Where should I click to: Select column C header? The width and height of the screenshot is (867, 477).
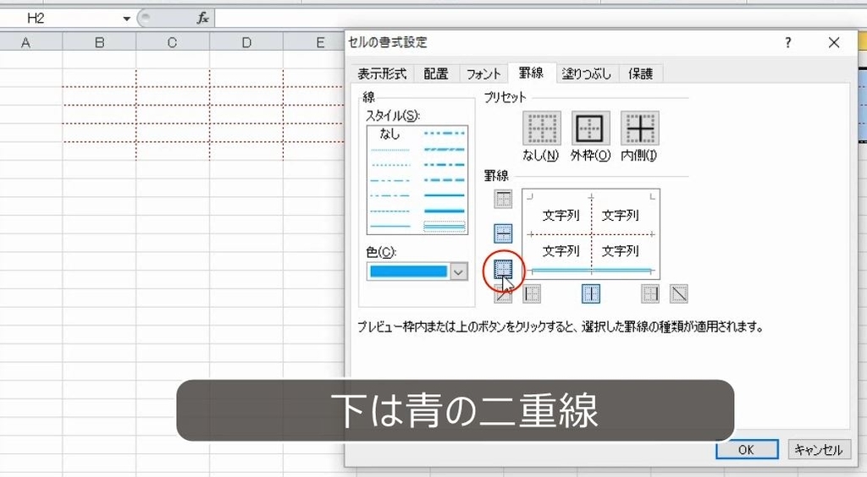[x=173, y=42]
